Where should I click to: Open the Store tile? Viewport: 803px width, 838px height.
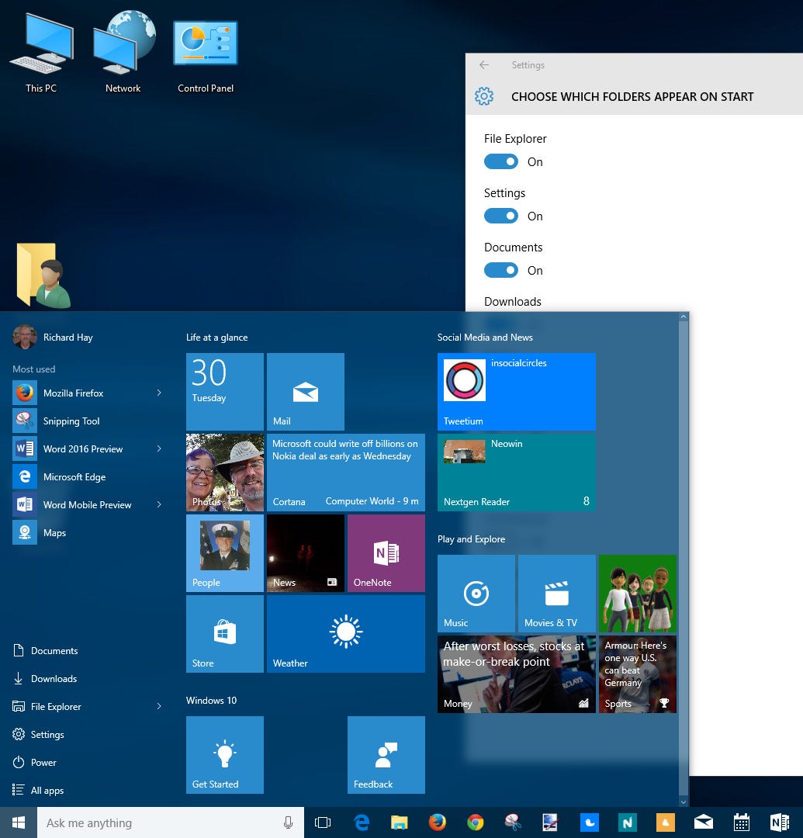click(224, 634)
